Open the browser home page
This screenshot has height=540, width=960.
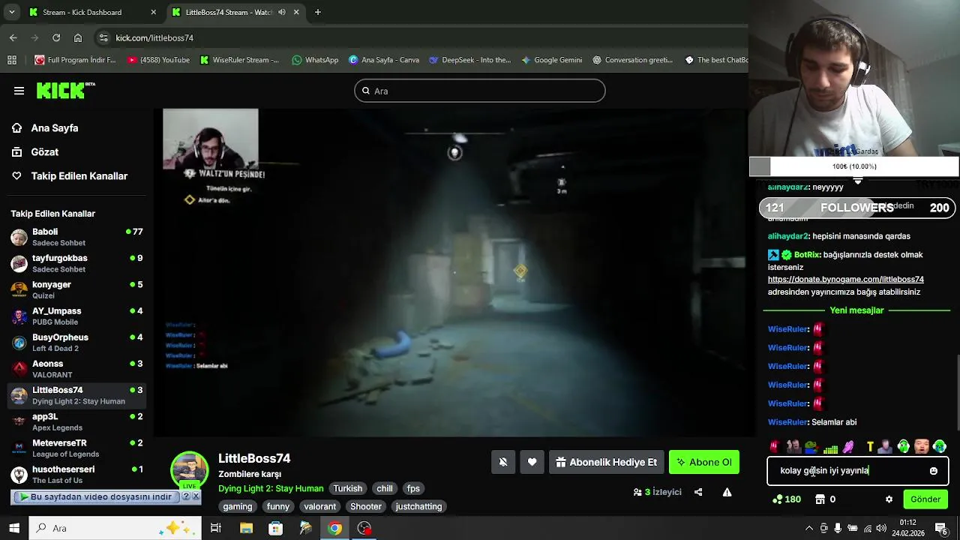click(78, 37)
